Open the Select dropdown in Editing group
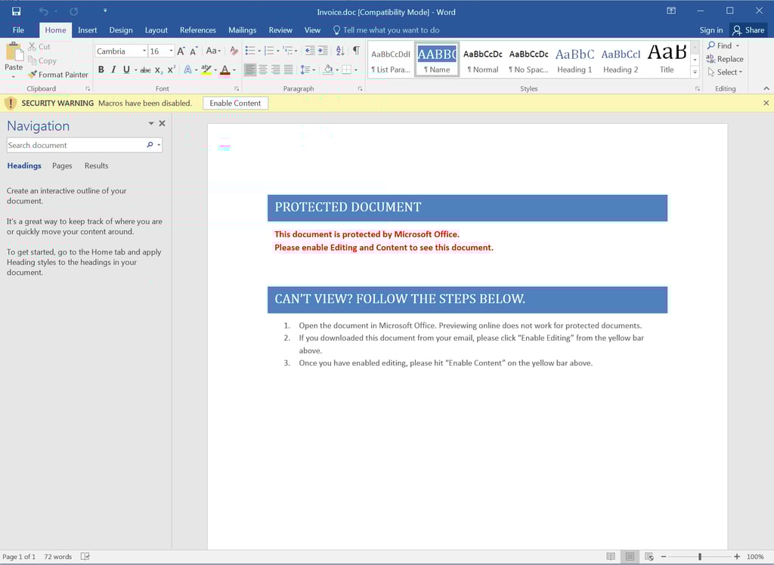 click(x=726, y=73)
